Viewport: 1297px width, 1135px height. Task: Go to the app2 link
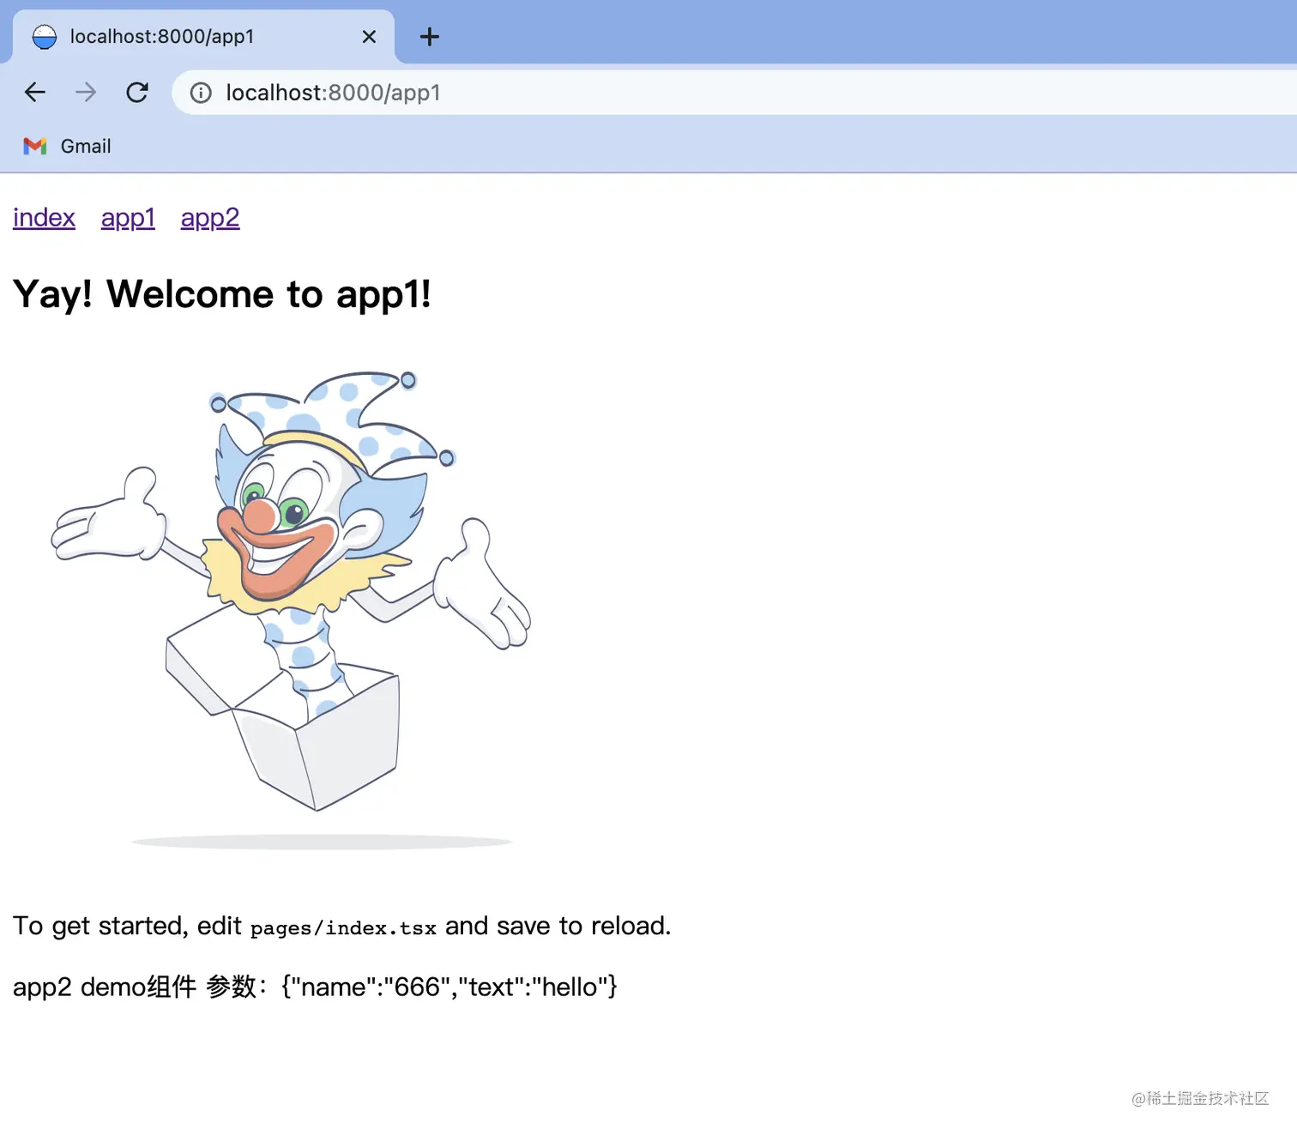pos(210,218)
